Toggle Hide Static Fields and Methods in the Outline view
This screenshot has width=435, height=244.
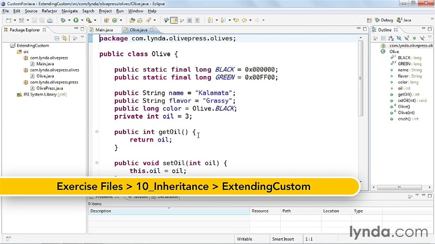click(x=407, y=38)
